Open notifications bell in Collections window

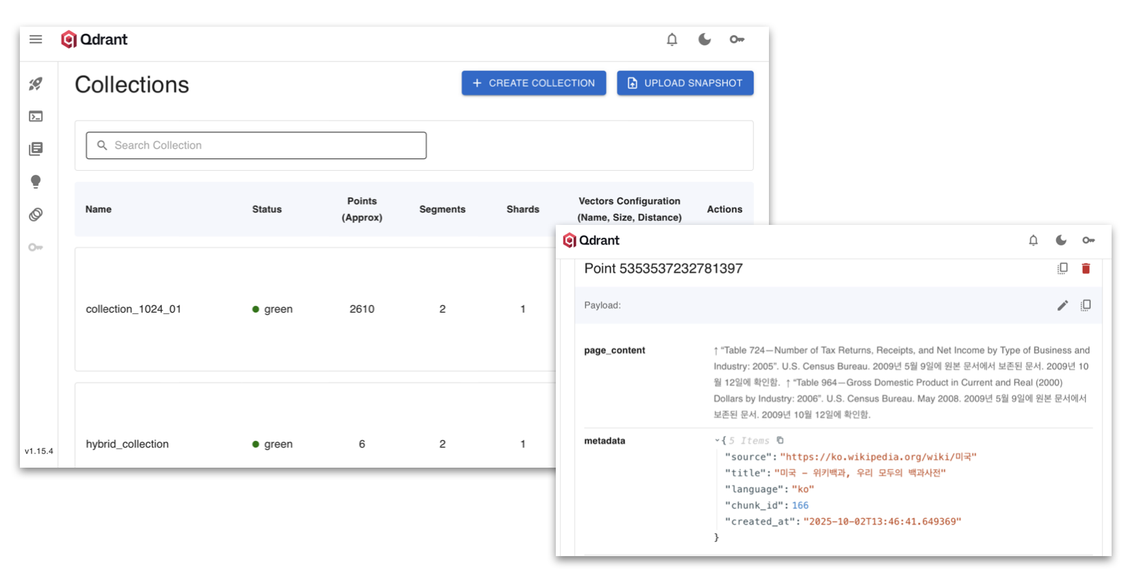click(672, 40)
